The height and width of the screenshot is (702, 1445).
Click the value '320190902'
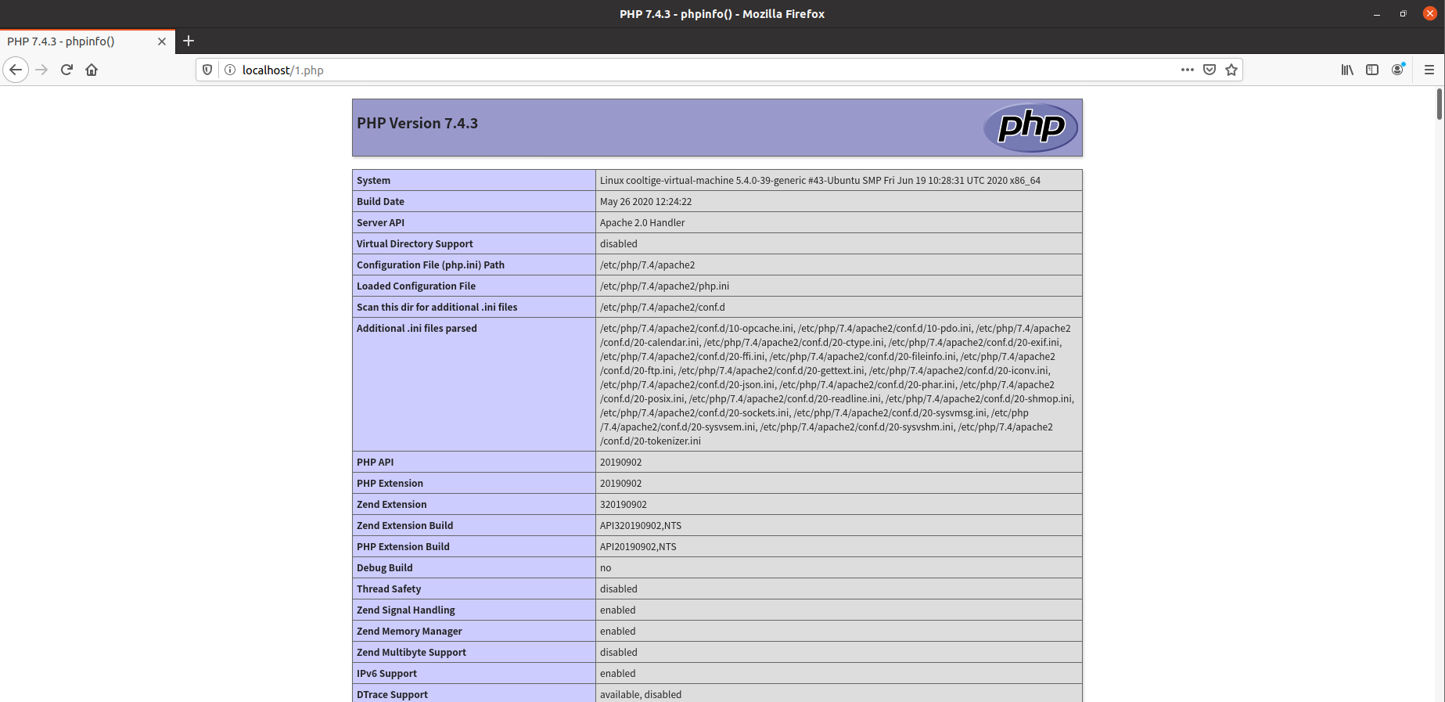click(624, 504)
